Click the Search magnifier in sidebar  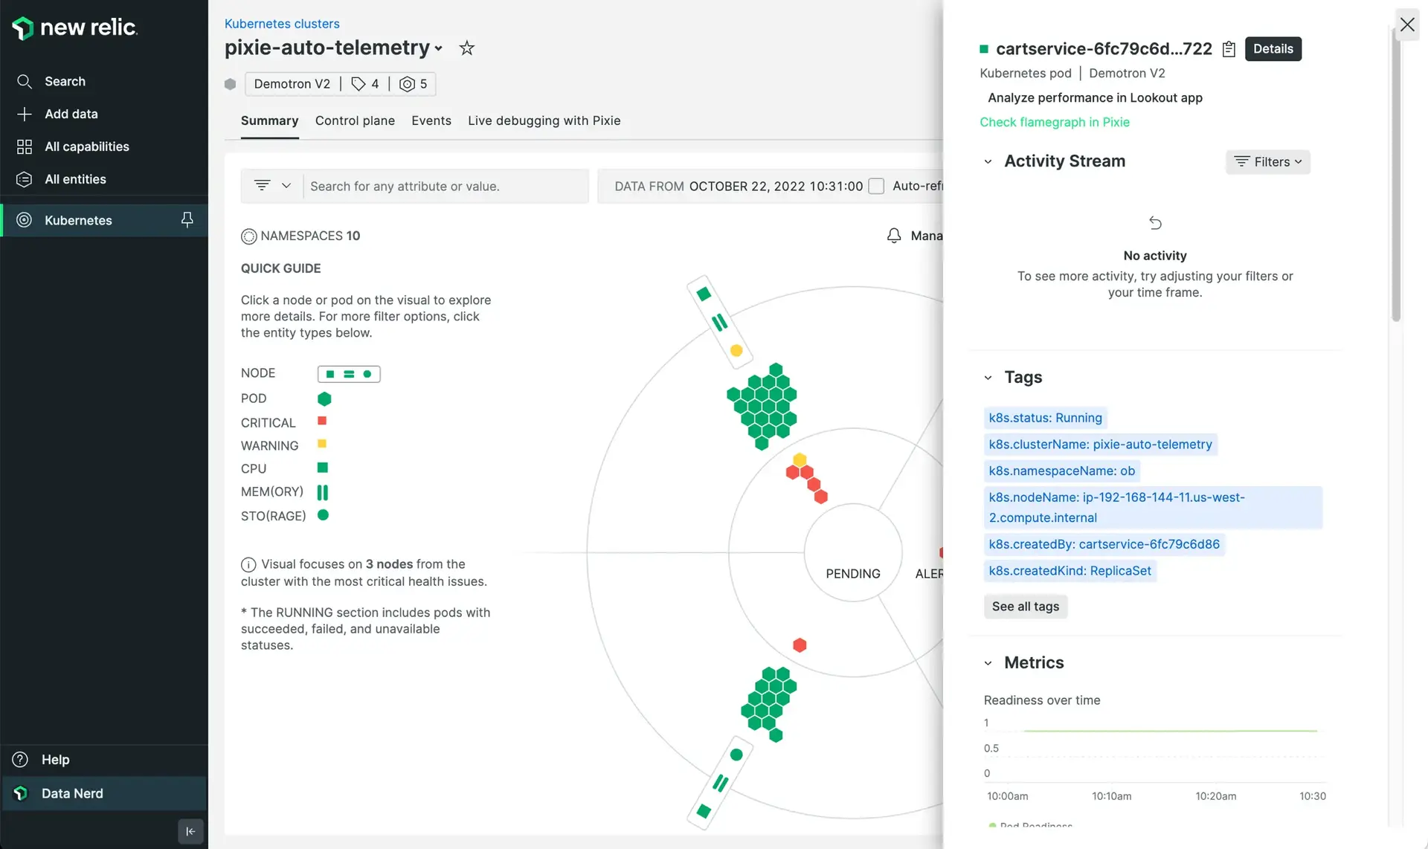tap(24, 81)
